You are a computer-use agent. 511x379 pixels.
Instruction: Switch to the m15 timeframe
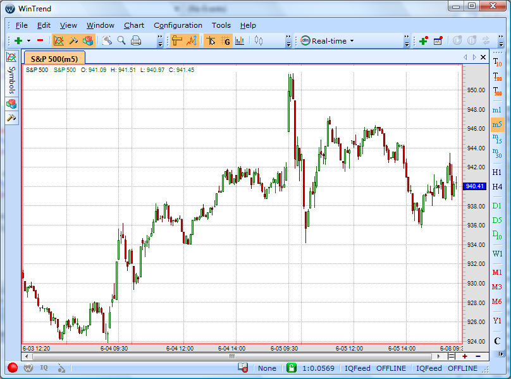tap(497, 139)
